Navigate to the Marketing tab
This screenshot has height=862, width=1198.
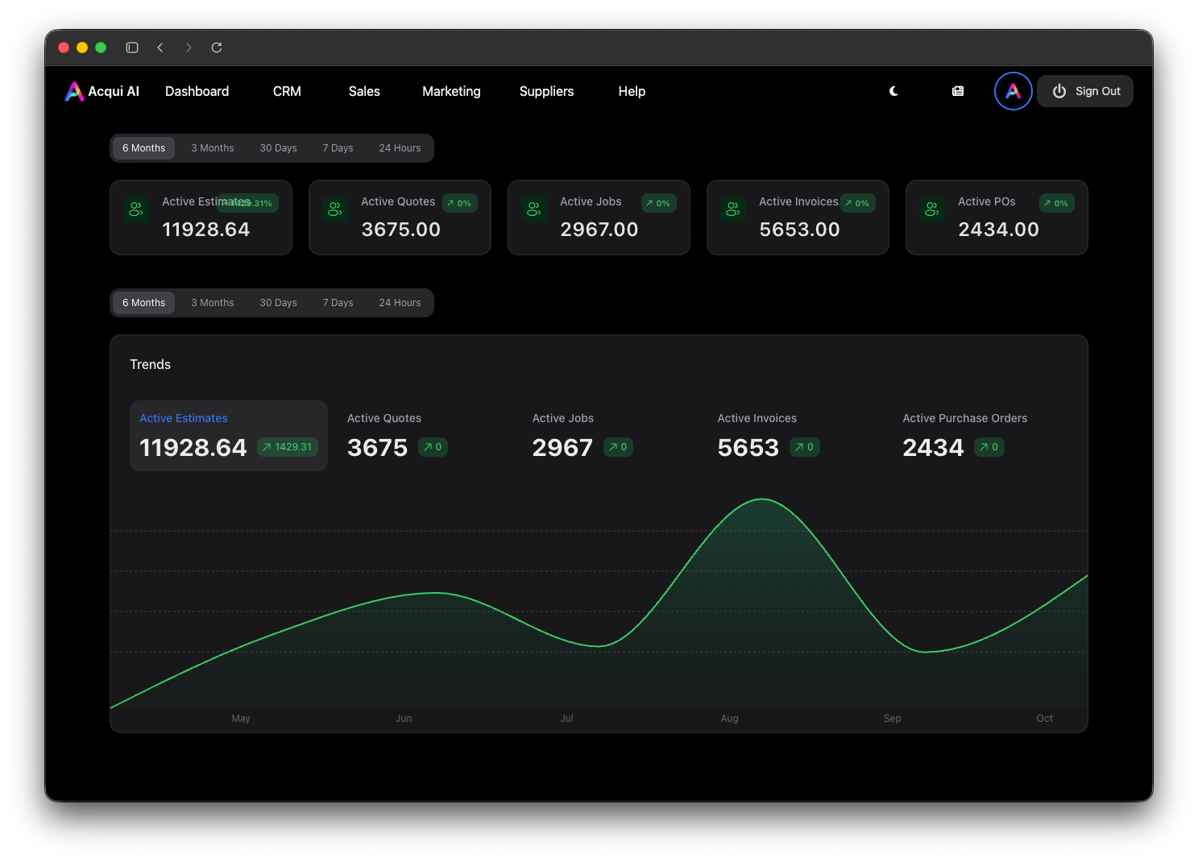(450, 91)
